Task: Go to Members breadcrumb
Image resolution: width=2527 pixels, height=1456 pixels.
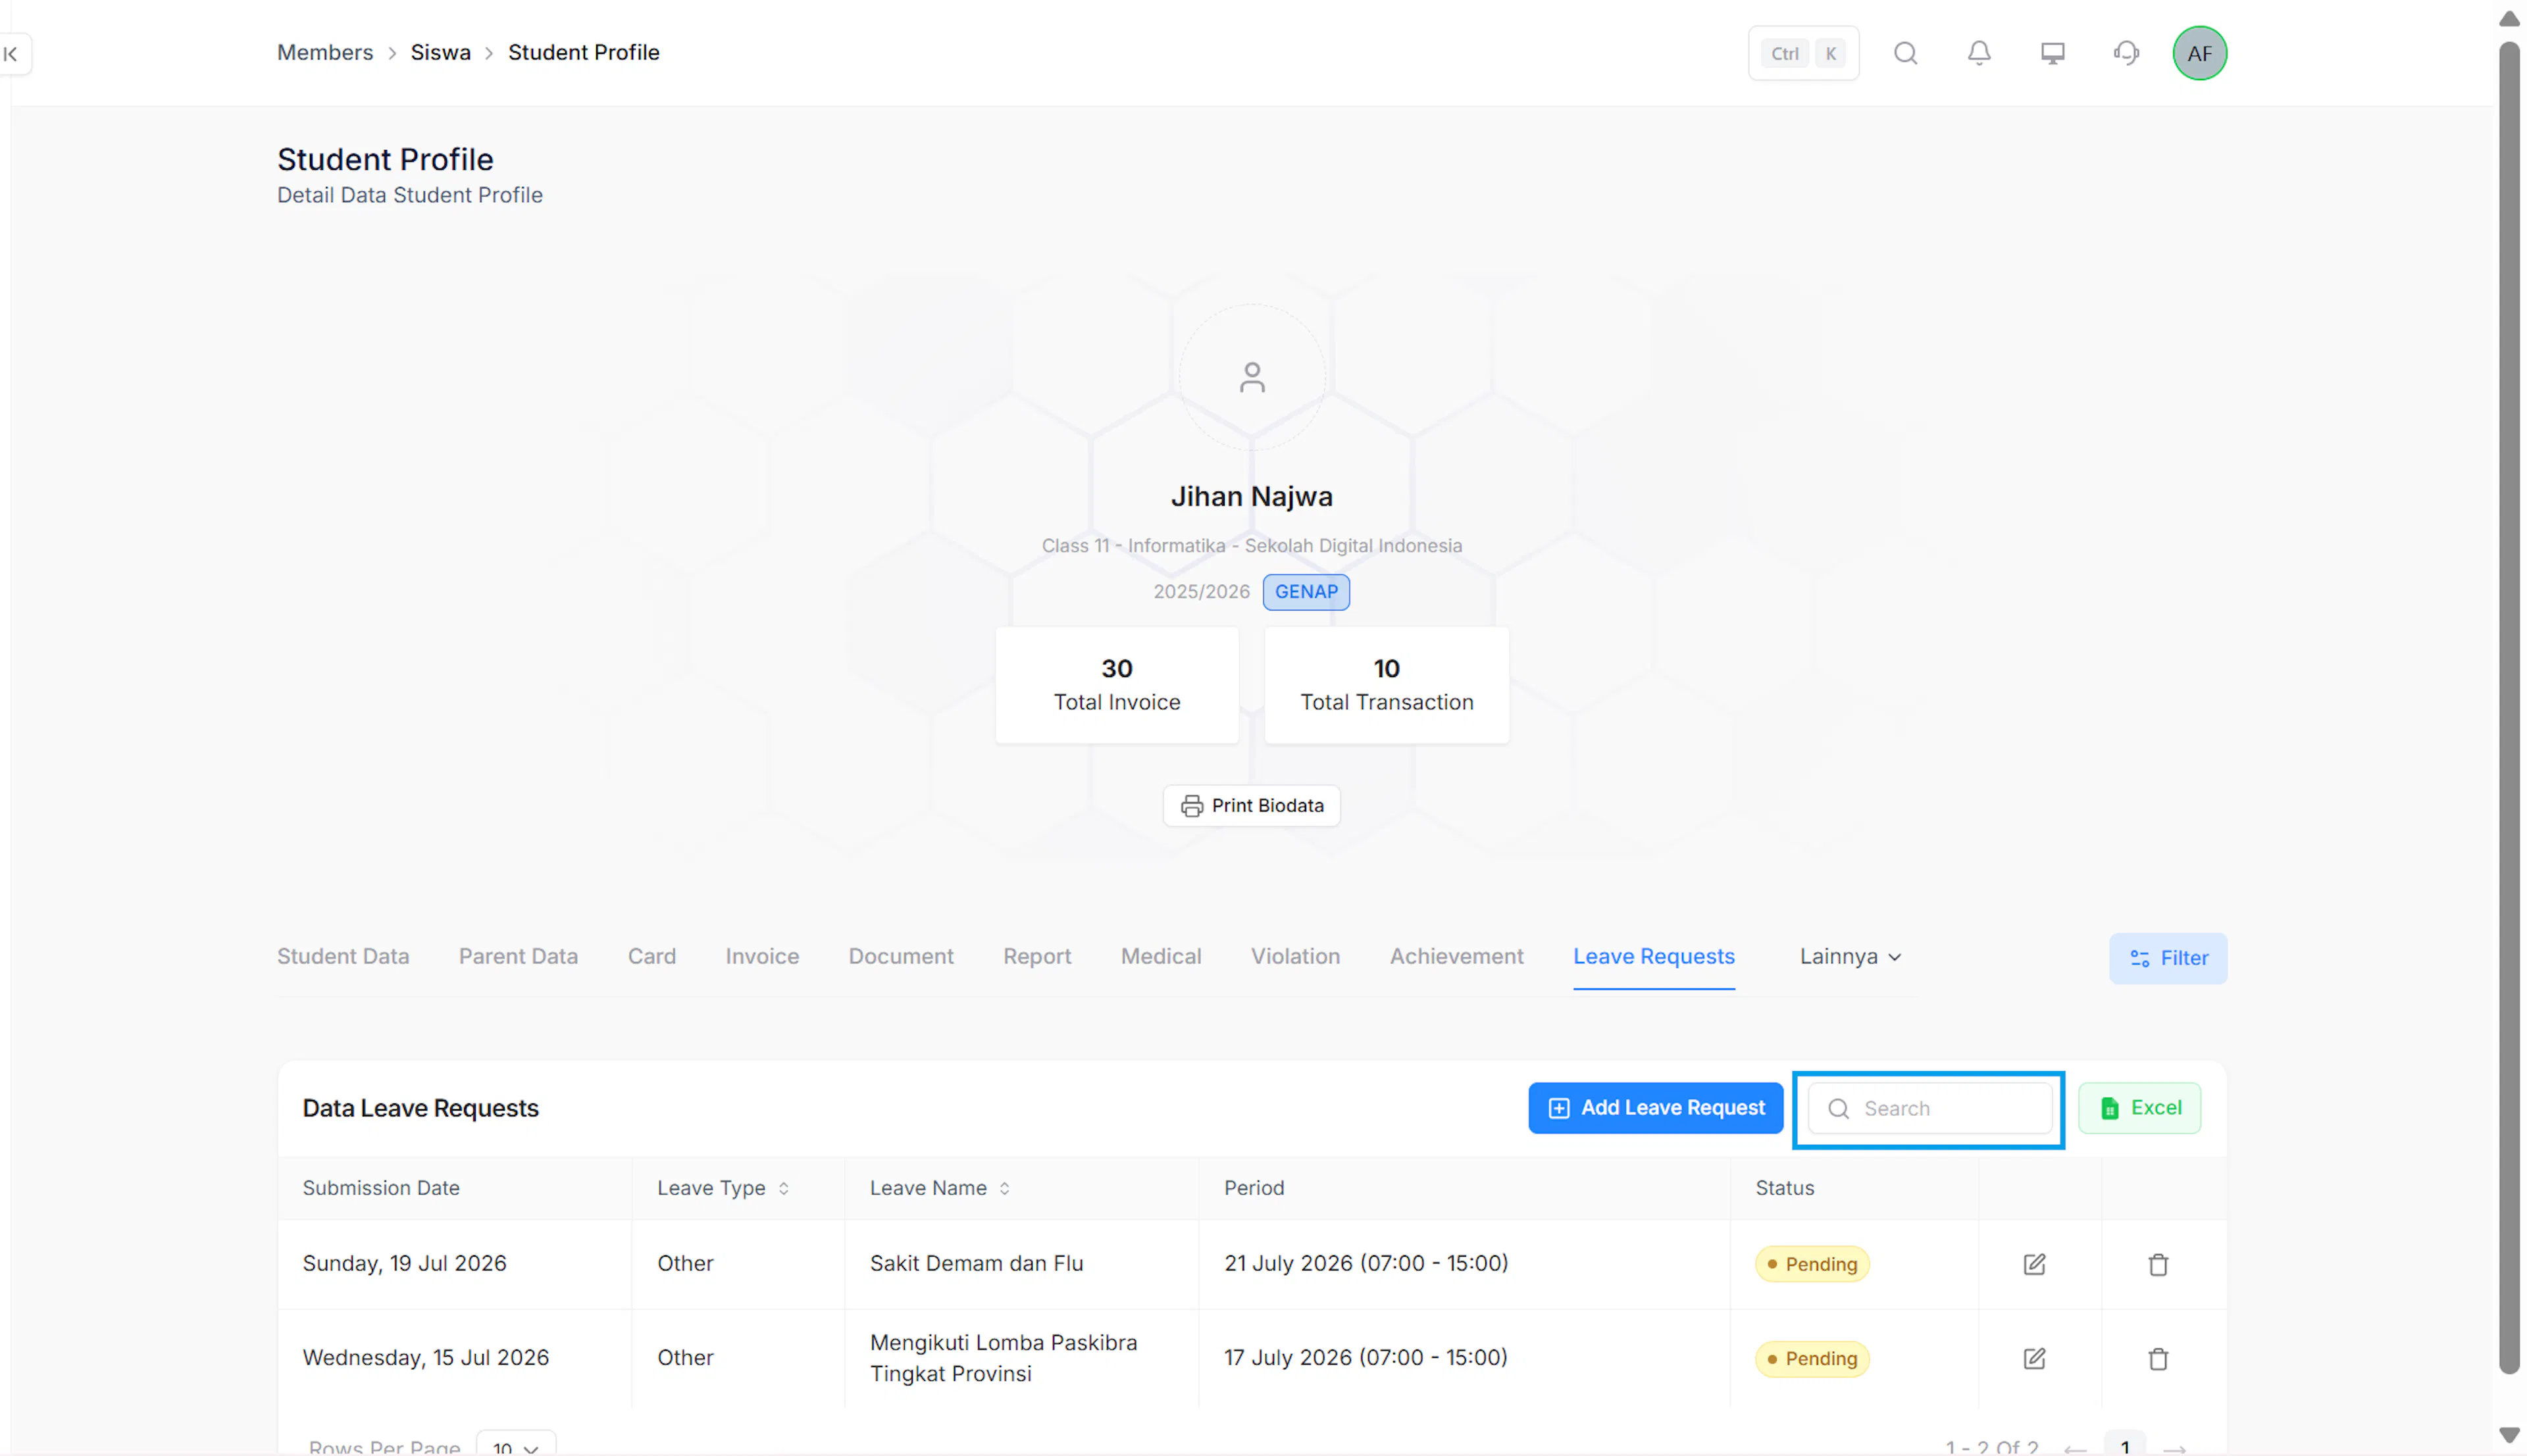Action: [325, 52]
